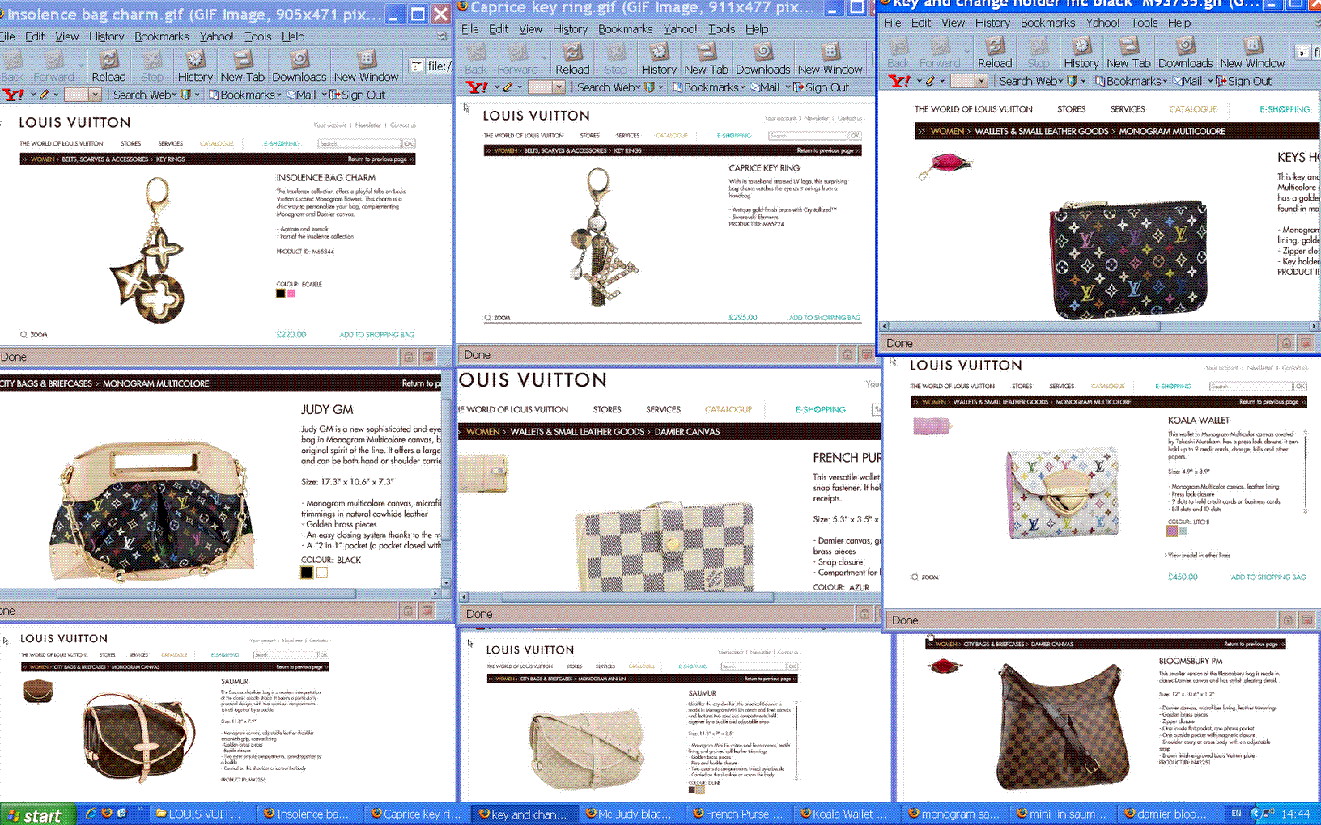Open the File menu in the Caprice key ring window
1321x825 pixels.
(470, 29)
